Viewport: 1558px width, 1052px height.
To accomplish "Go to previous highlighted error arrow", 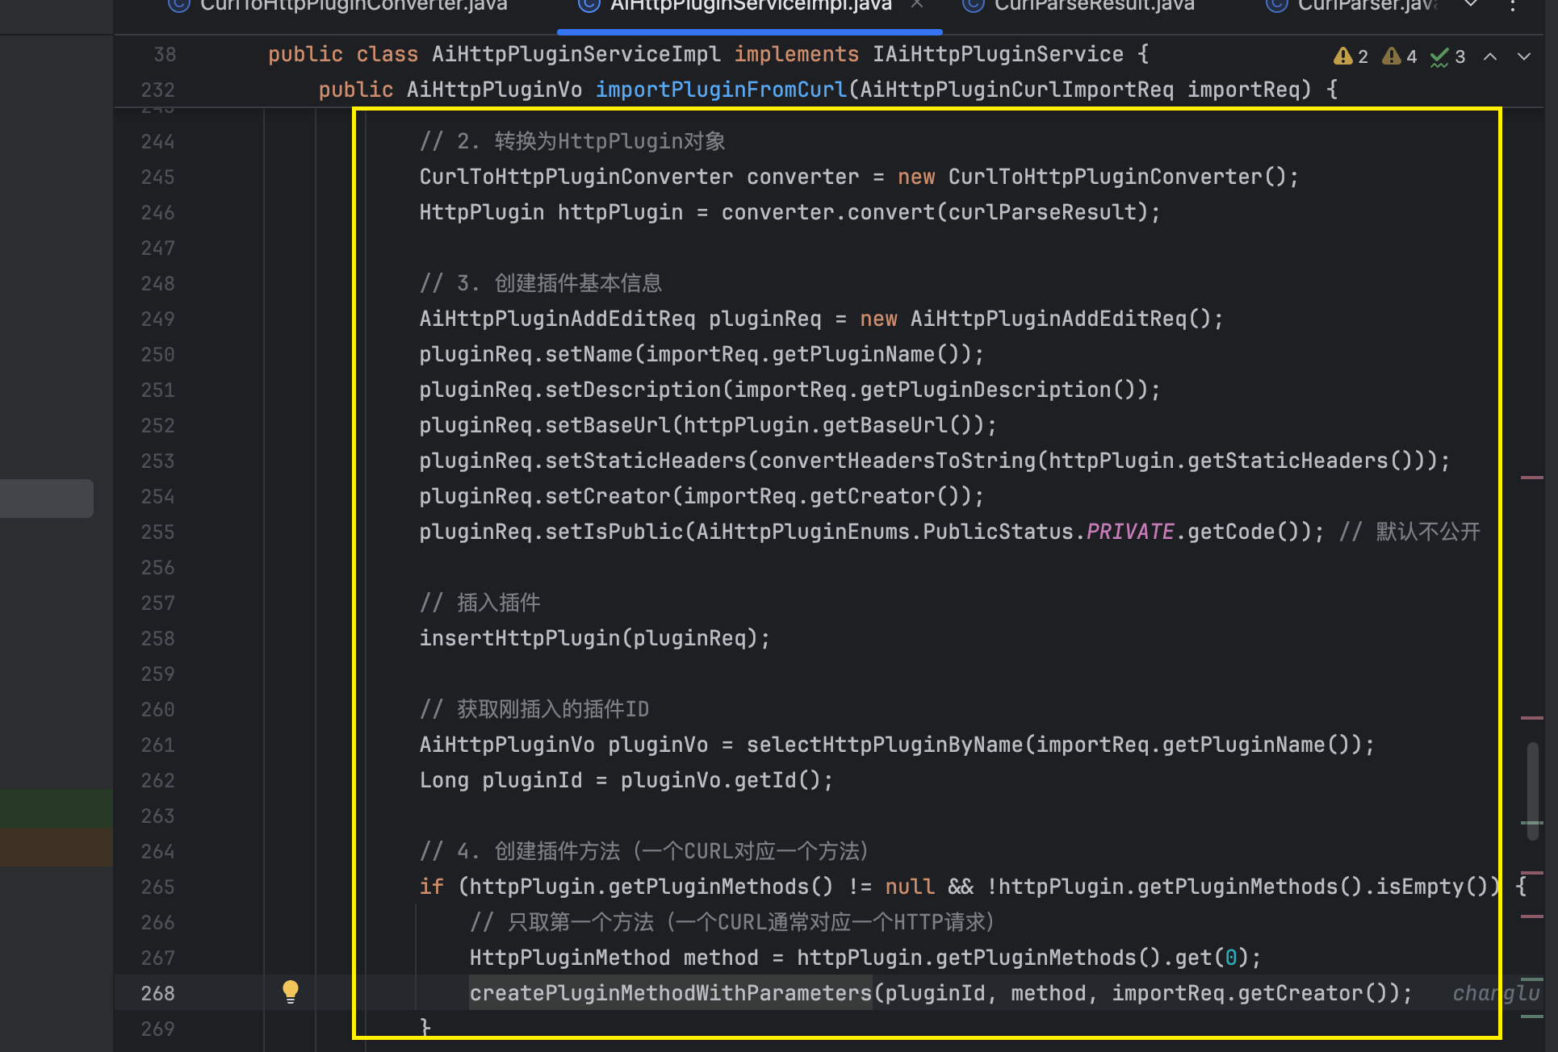I will (x=1490, y=56).
